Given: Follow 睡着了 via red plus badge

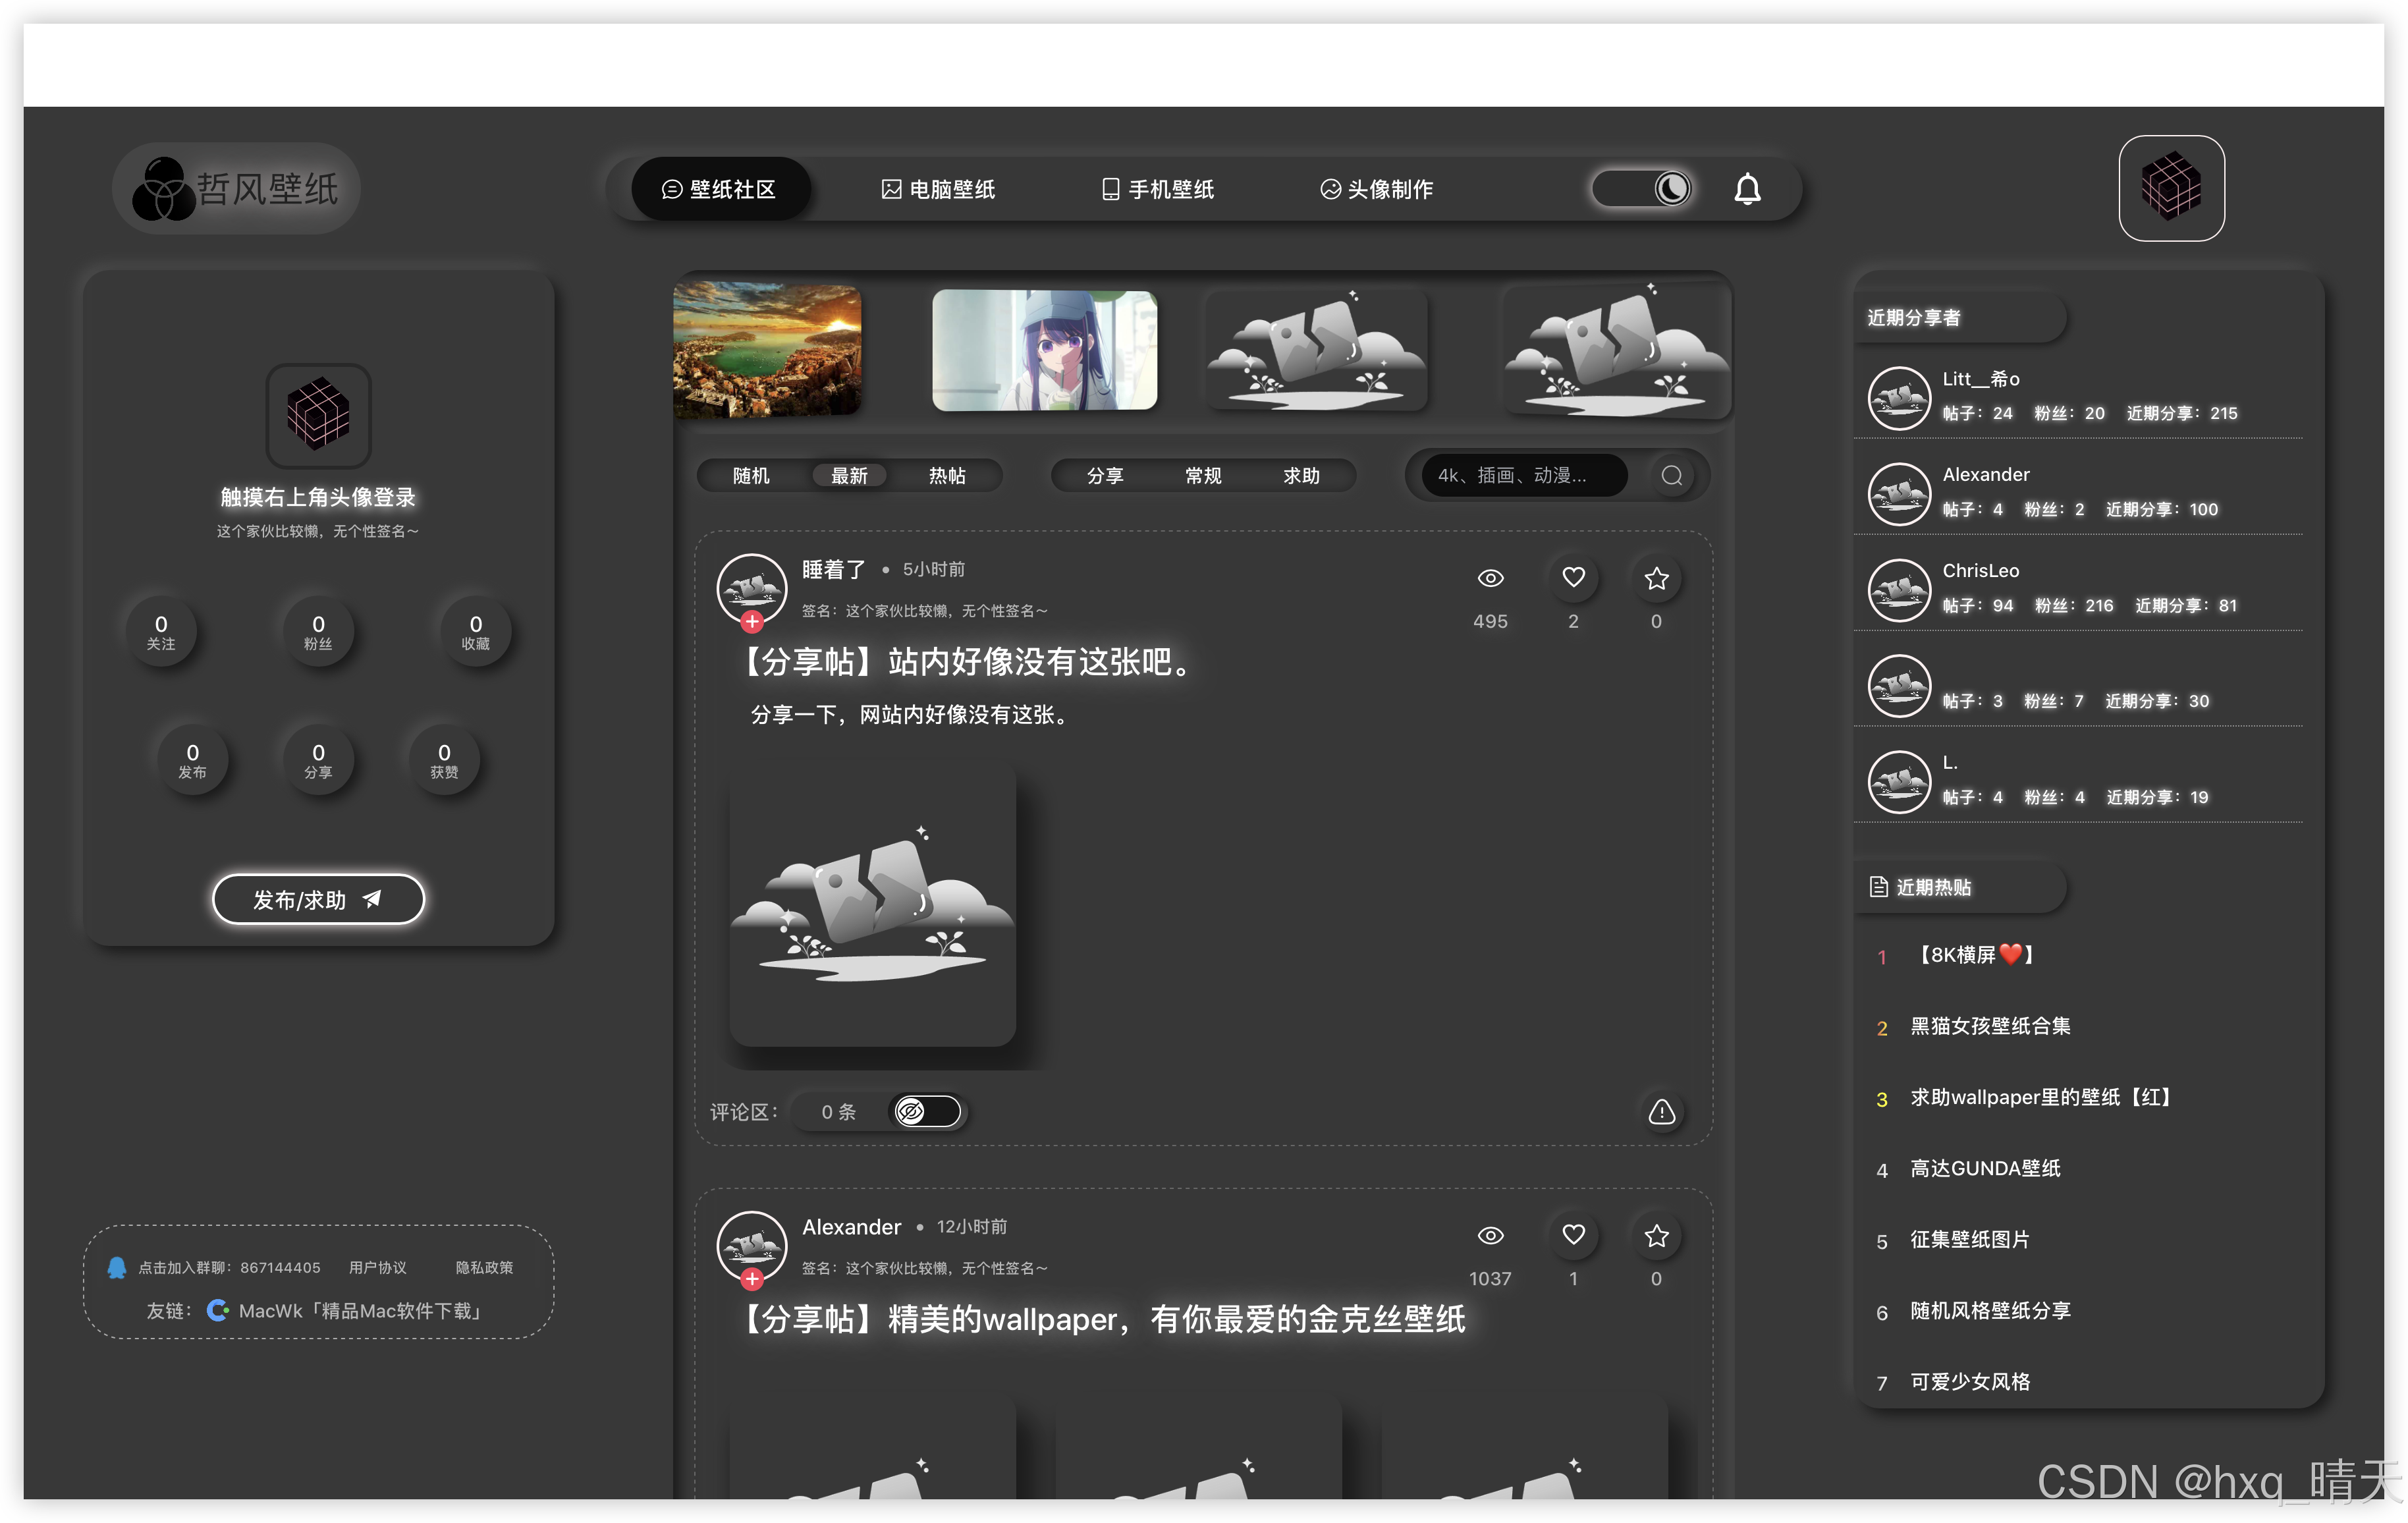Looking at the screenshot, I should click(x=752, y=622).
